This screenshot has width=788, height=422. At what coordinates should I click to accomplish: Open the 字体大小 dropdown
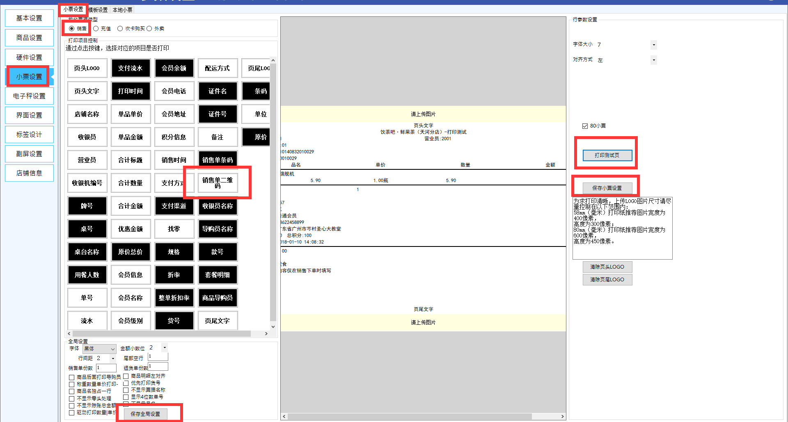pyautogui.click(x=653, y=45)
